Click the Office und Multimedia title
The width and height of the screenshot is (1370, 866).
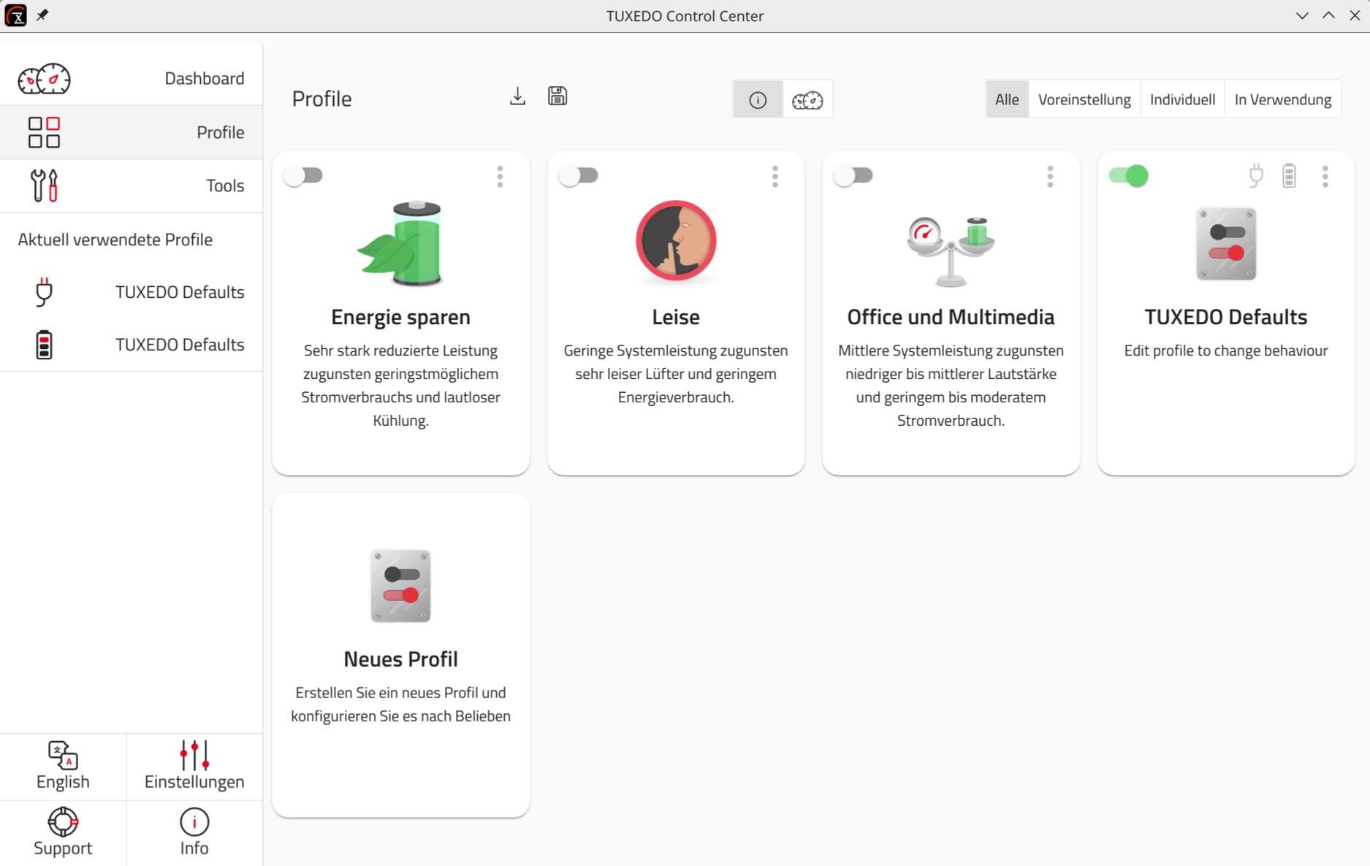tap(951, 317)
